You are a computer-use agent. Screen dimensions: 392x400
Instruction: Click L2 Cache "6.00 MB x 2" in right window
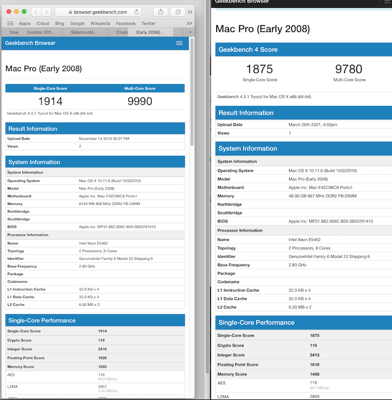(x=300, y=307)
